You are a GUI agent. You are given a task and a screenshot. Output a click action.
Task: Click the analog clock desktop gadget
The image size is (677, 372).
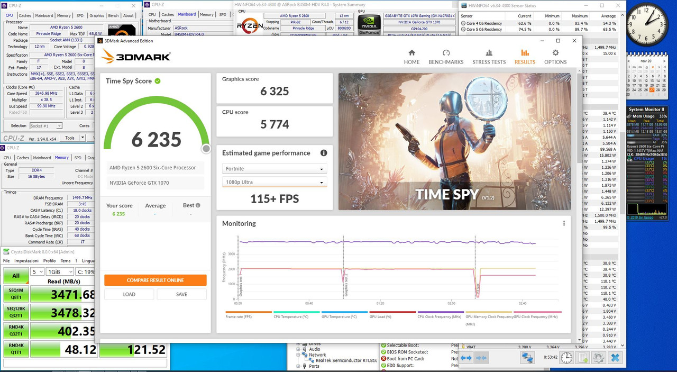pyautogui.click(x=647, y=23)
